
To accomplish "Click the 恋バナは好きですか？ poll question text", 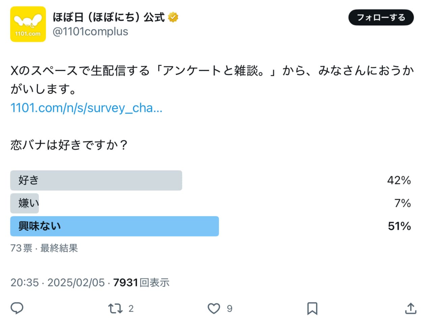I will click(x=69, y=145).
